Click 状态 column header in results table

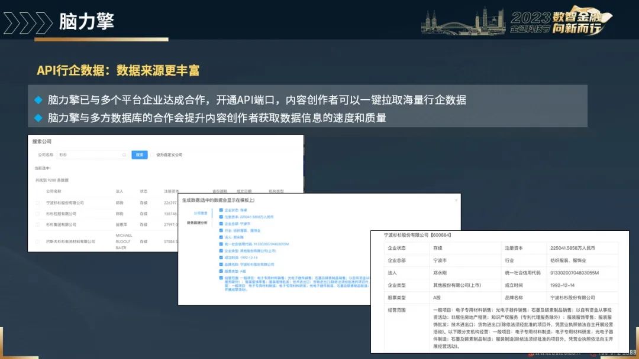pyautogui.click(x=143, y=191)
